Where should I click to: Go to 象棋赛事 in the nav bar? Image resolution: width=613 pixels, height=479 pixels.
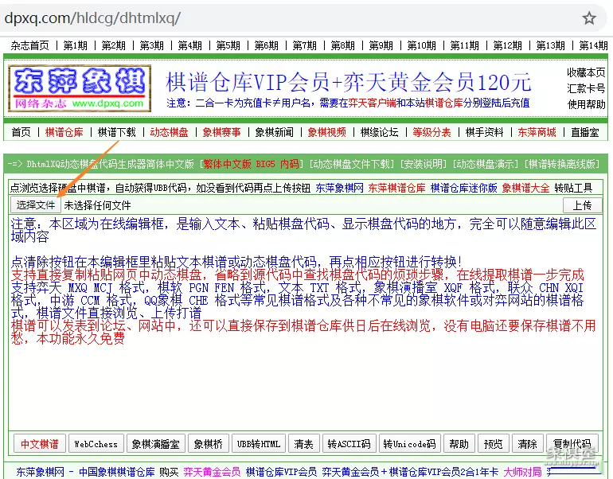tap(221, 132)
